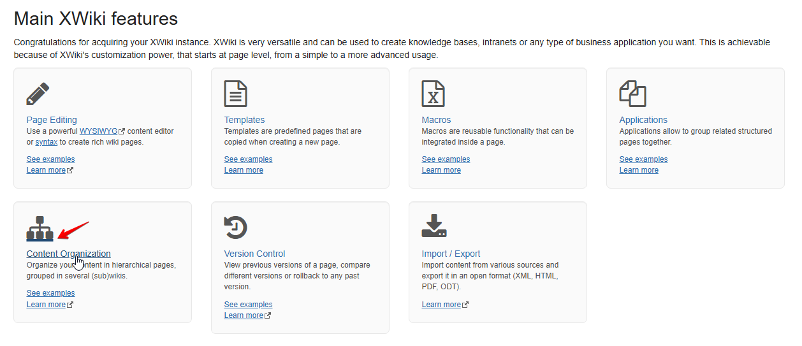Open the Content Organization title link
Viewport: 802px width, 346px height.
tap(68, 254)
